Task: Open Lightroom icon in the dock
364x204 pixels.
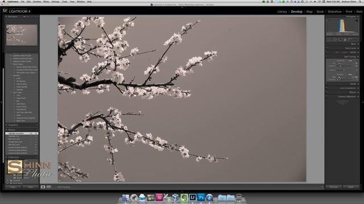Action: 192,198
